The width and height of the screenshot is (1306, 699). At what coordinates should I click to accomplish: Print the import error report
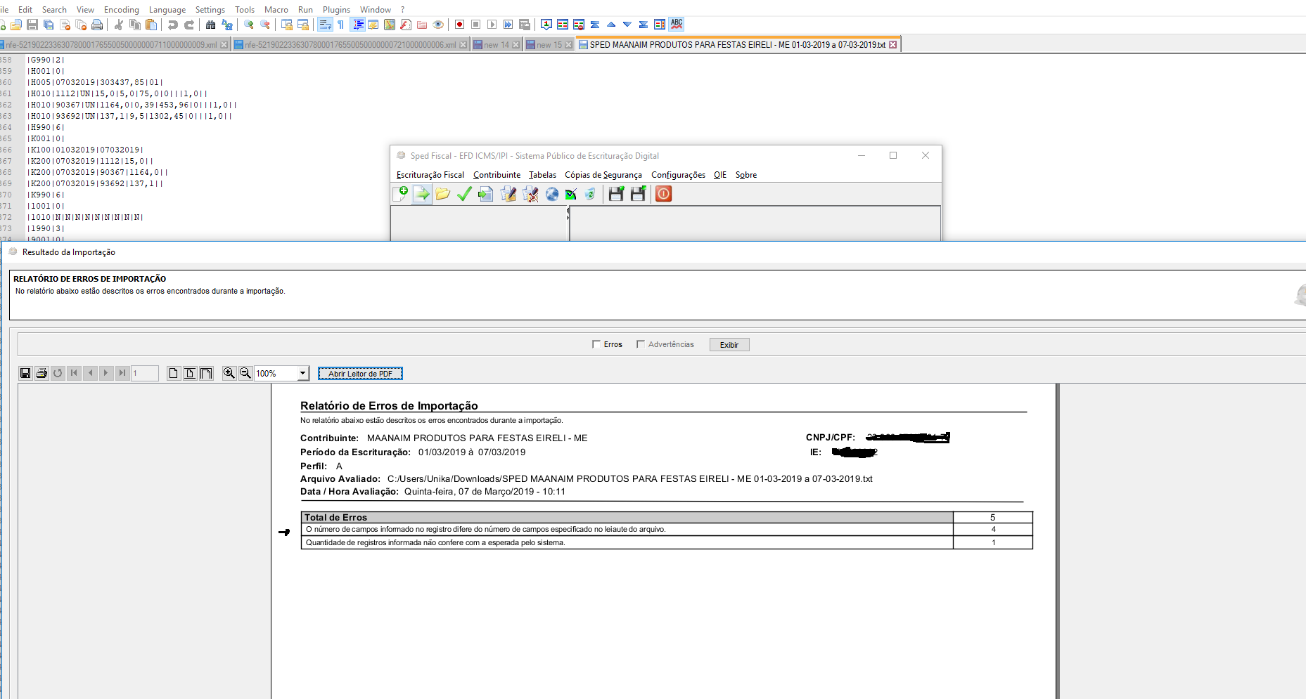(x=41, y=373)
